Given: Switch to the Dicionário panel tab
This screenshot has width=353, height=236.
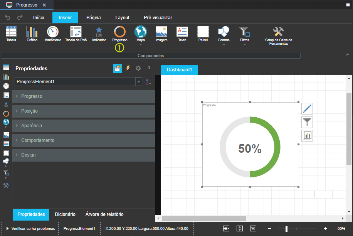Looking at the screenshot, I should (65, 214).
